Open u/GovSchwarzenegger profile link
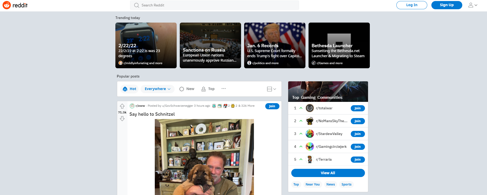Viewport: 487px width, 195px height. click(178, 106)
